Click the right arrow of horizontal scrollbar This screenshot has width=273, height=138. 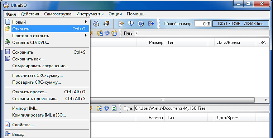[266, 100]
